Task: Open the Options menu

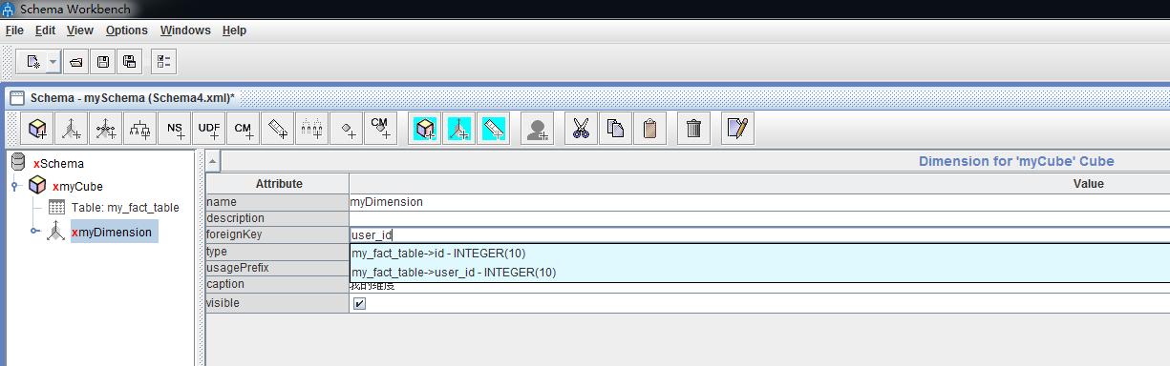Action: (126, 30)
